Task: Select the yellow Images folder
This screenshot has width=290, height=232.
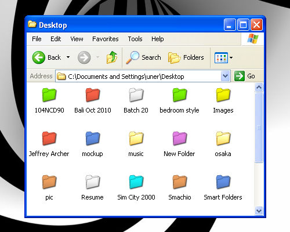Action: click(x=223, y=95)
